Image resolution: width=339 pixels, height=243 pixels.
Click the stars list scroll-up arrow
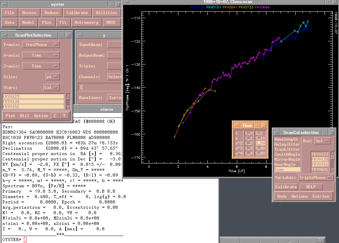pos(68,96)
